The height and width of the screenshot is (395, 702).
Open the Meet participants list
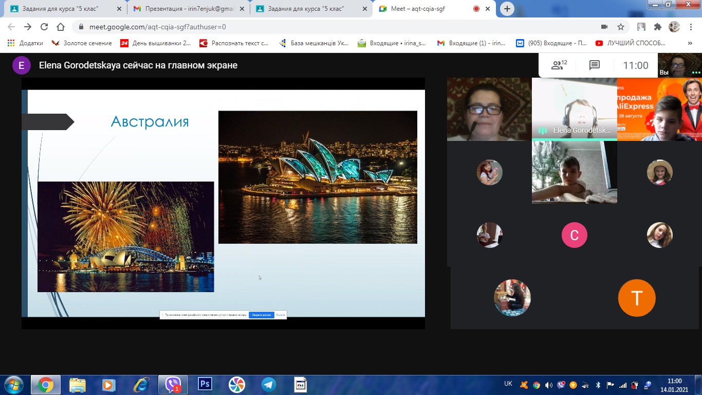click(x=559, y=65)
